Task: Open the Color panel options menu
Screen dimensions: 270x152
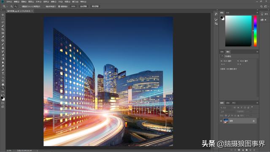Action: pyautogui.click(x=257, y=13)
